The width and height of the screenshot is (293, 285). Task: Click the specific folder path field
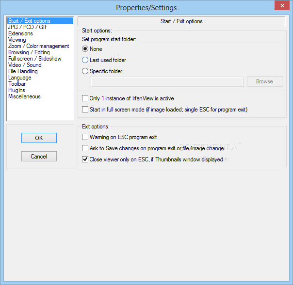click(167, 81)
